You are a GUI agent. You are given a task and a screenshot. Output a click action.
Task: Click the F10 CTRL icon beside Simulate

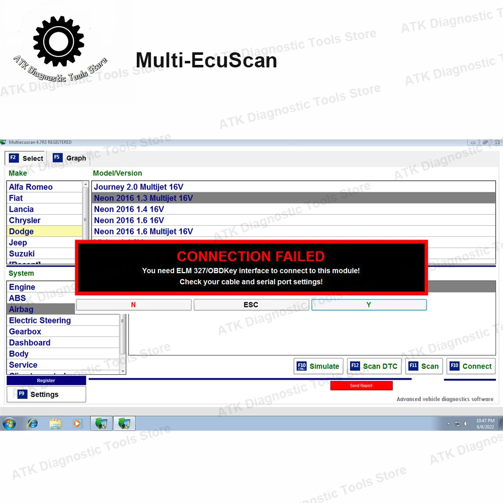[x=302, y=366]
